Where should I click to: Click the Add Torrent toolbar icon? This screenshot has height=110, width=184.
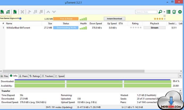click(2, 12)
